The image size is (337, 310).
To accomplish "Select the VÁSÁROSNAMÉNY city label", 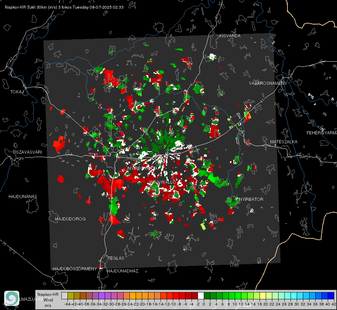I will tap(268, 83).
